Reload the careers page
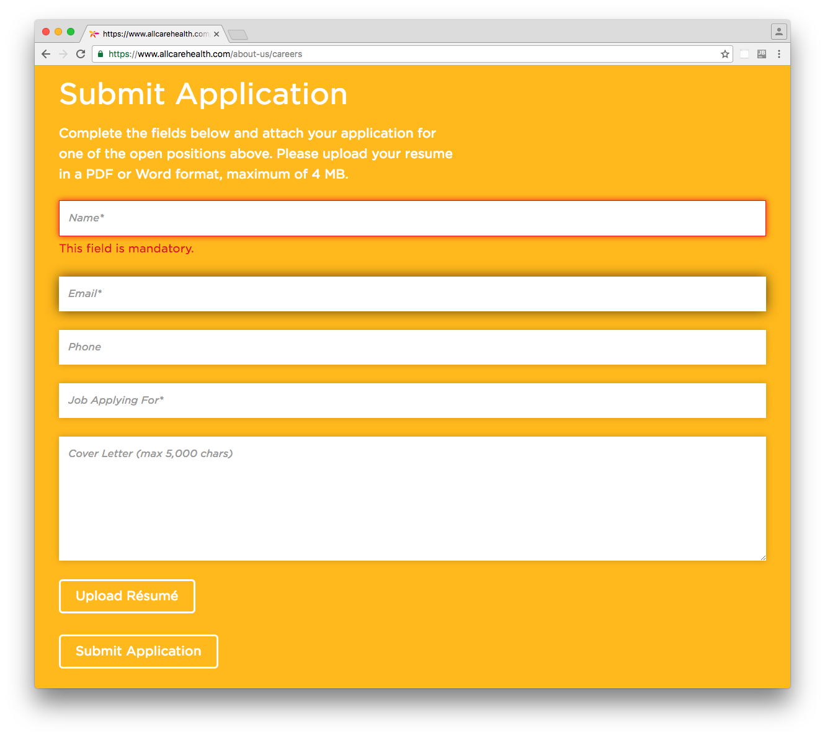This screenshot has height=738, width=825. click(81, 54)
